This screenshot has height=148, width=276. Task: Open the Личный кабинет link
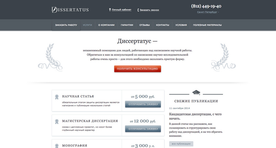coord(121,10)
